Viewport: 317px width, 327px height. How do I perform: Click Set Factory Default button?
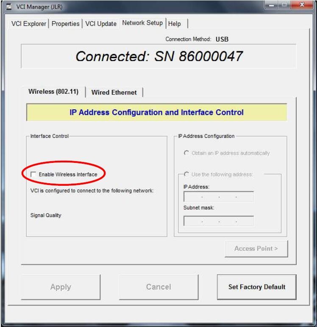pos(256,287)
